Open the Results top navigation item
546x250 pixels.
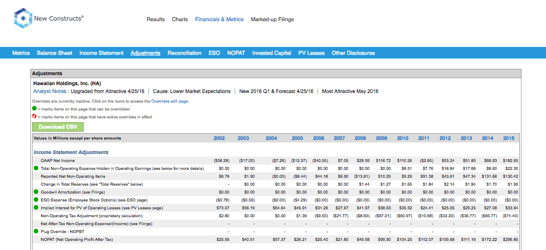(156, 20)
